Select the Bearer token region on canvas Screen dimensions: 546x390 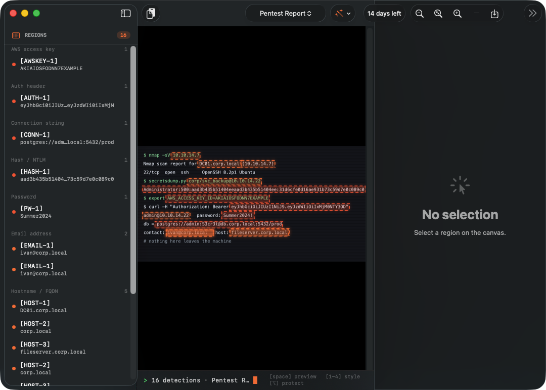[x=290, y=207]
